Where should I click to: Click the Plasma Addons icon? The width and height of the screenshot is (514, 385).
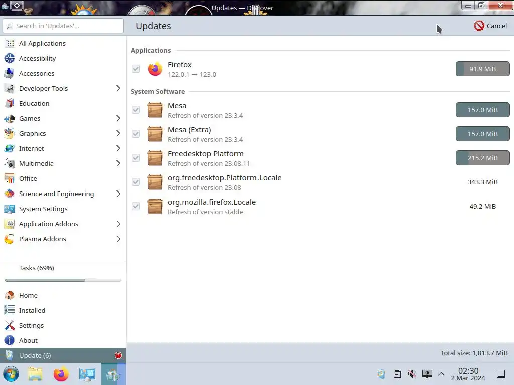click(10, 239)
